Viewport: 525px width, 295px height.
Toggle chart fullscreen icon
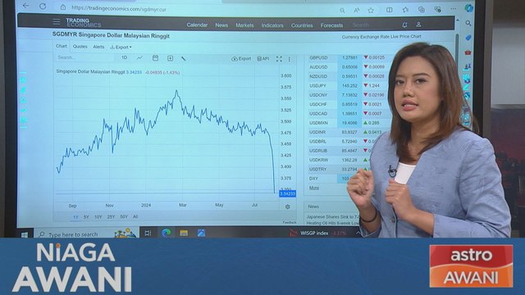click(279, 59)
